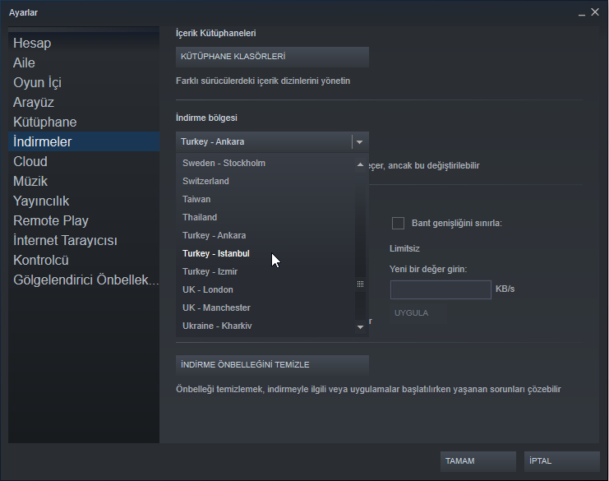Enable the Bant genişliğini sınırla checkbox
The height and width of the screenshot is (481, 609).
click(x=398, y=223)
